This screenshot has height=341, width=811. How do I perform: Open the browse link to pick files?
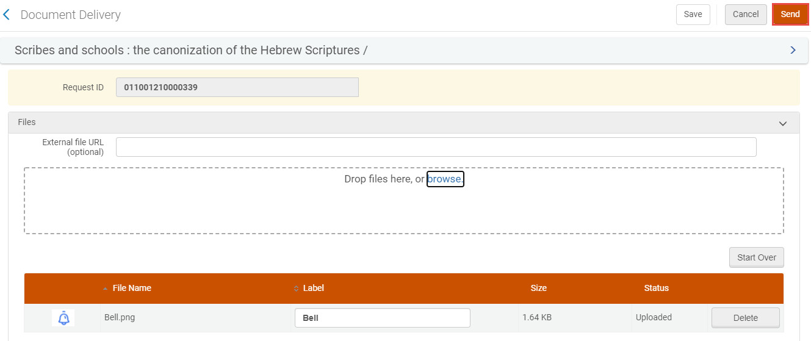tap(445, 179)
